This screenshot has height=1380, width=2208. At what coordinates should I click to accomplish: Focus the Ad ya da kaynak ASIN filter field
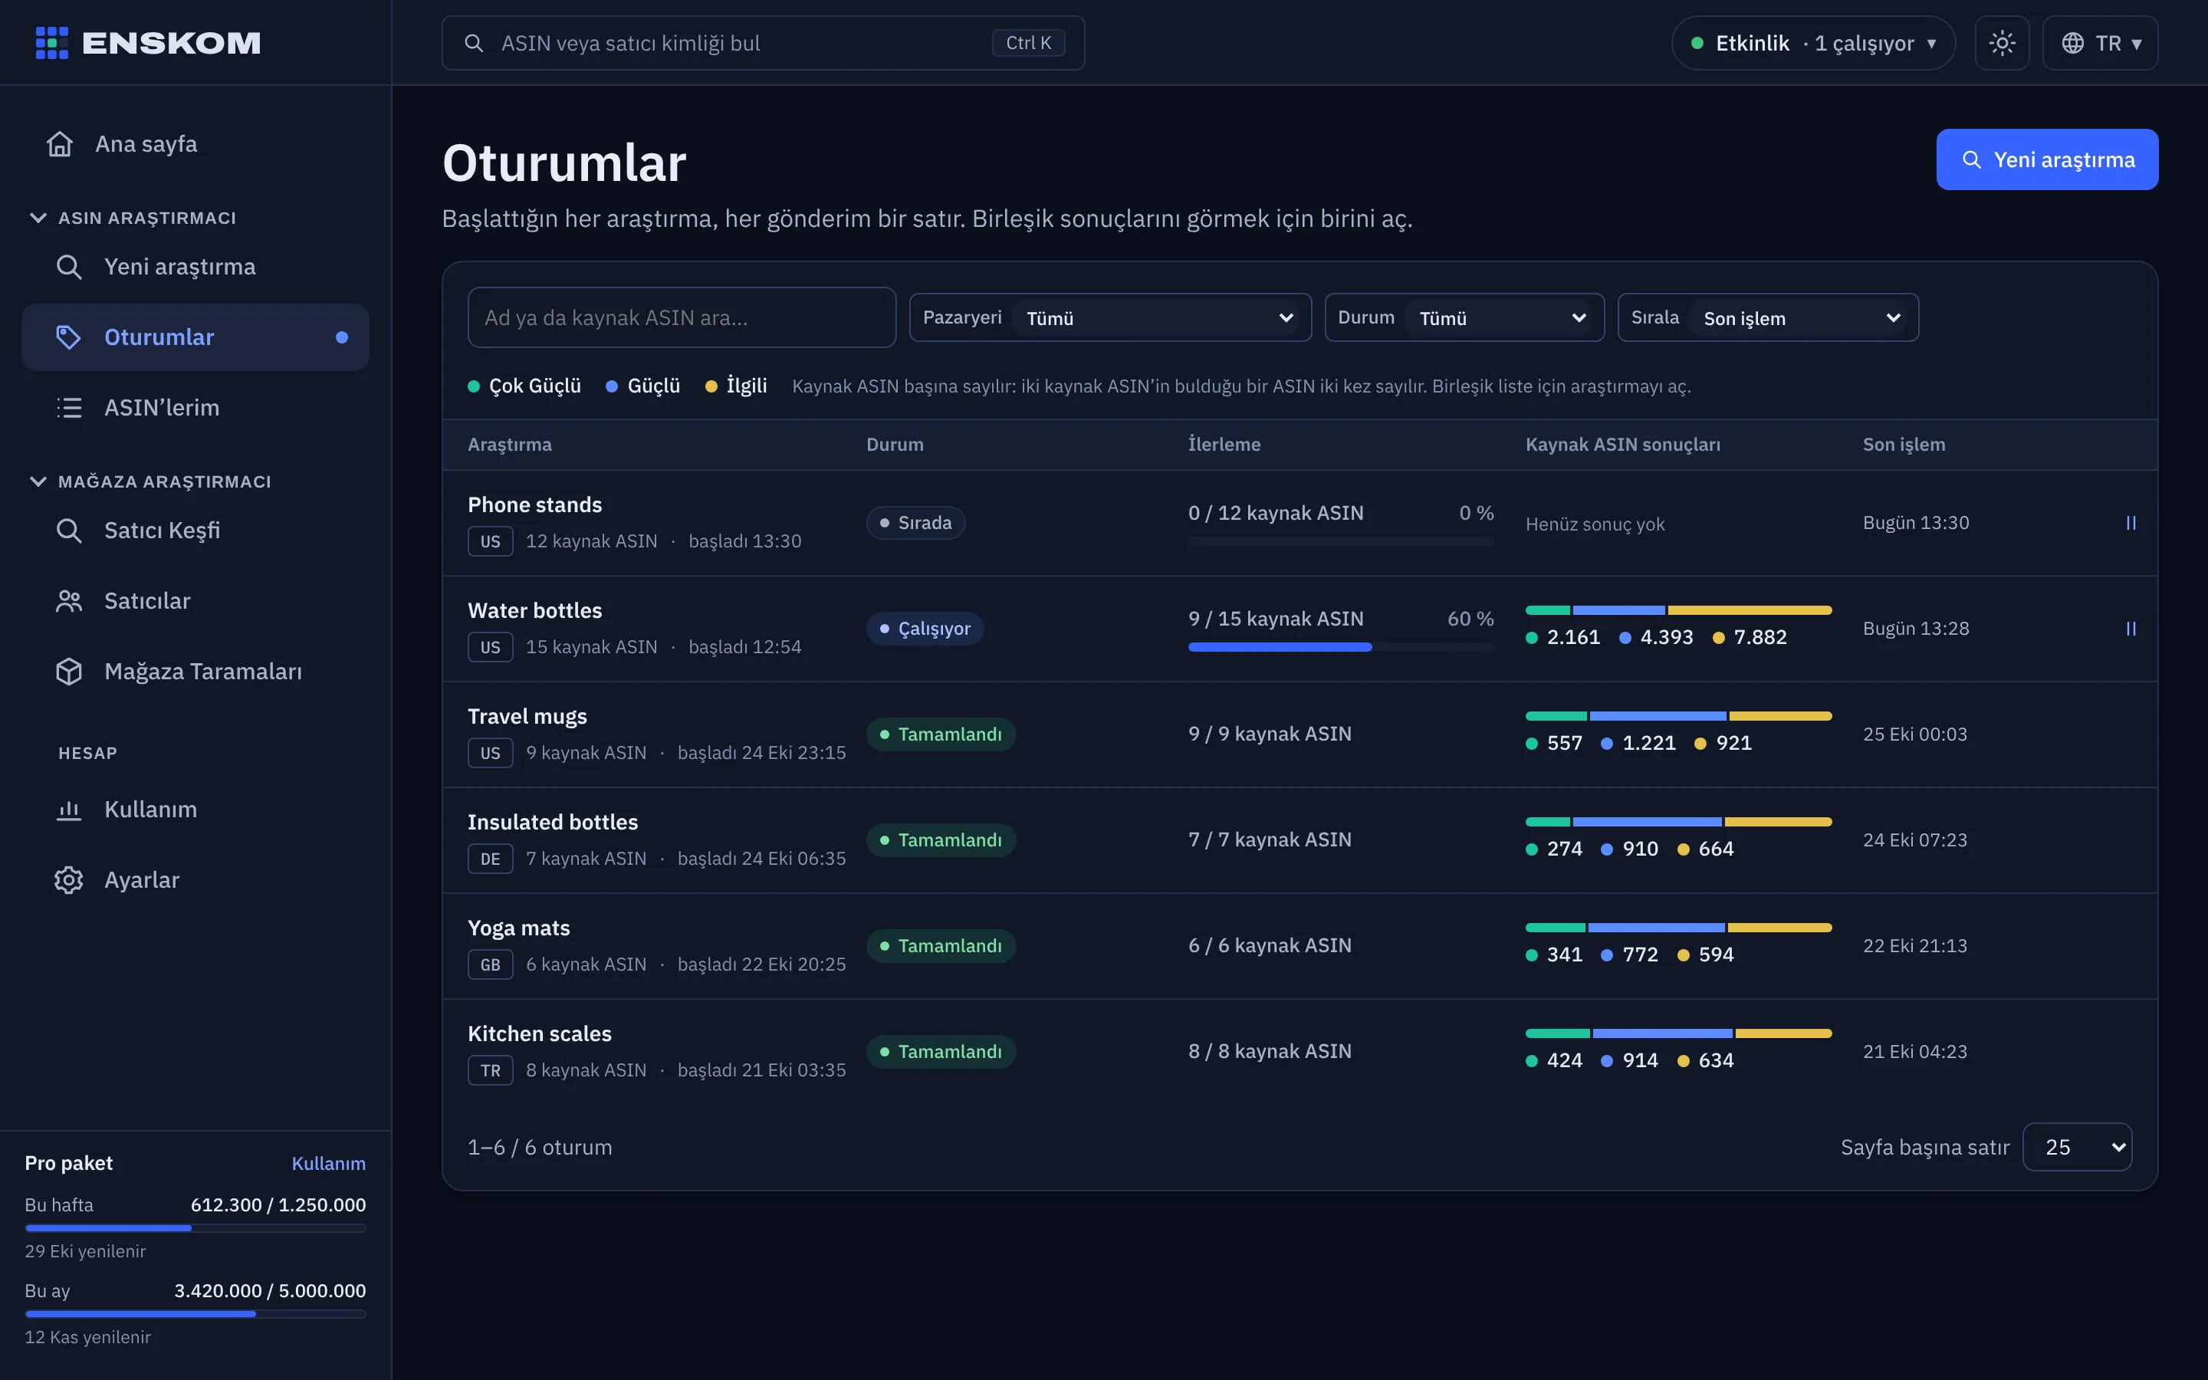[x=682, y=317]
